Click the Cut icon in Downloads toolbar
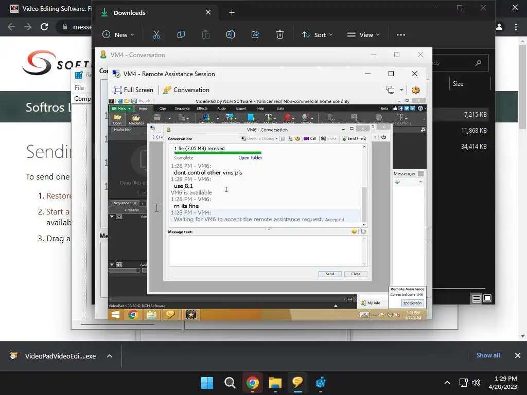Screen dimensions: 527x395 click(x=156, y=34)
